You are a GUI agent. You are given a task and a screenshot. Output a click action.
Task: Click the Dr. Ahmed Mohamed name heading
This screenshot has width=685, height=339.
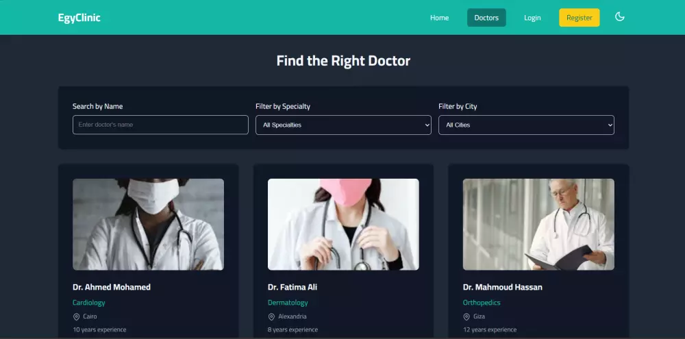tap(112, 287)
